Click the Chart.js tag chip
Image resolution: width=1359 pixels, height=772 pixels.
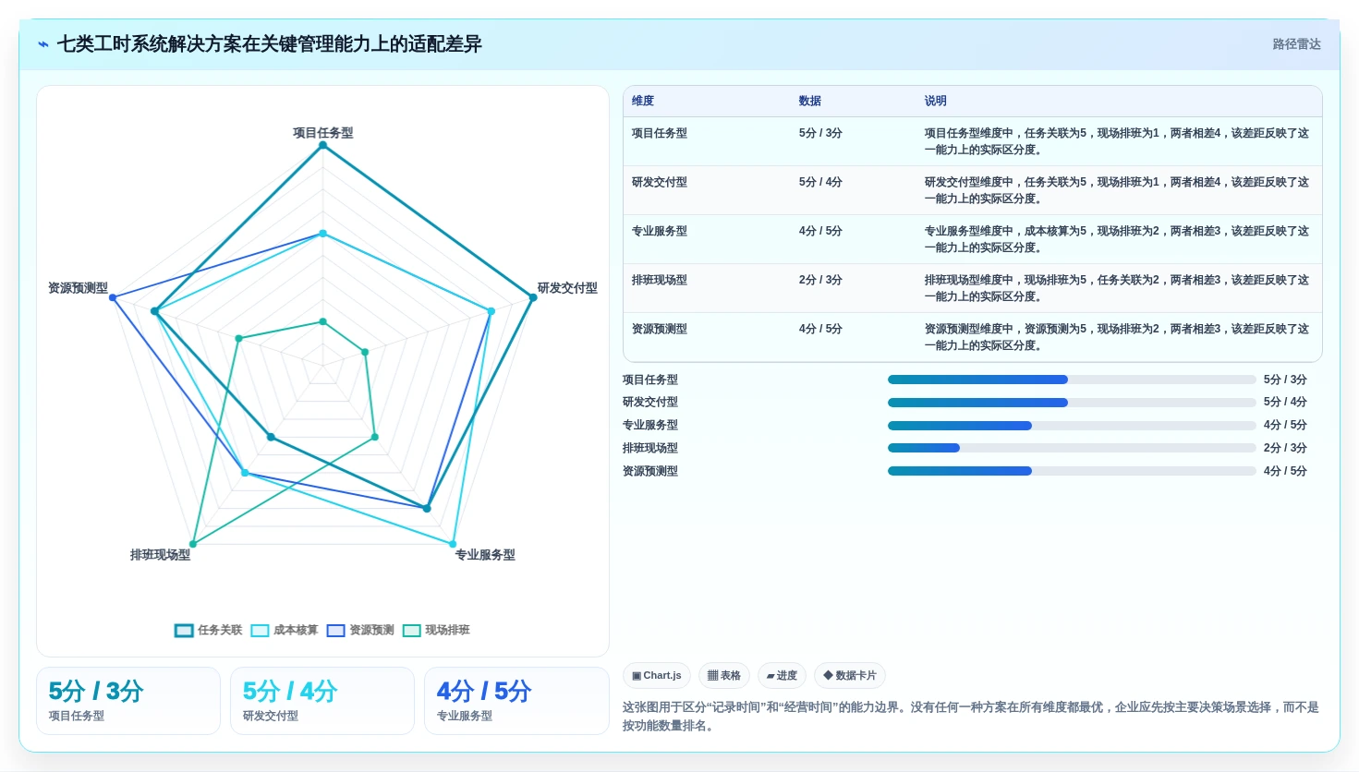pos(657,676)
